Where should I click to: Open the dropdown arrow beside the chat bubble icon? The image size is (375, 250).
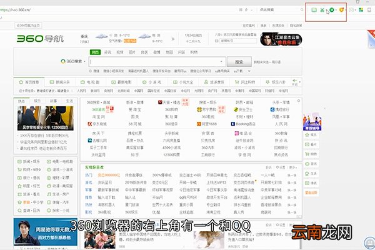[356, 10]
